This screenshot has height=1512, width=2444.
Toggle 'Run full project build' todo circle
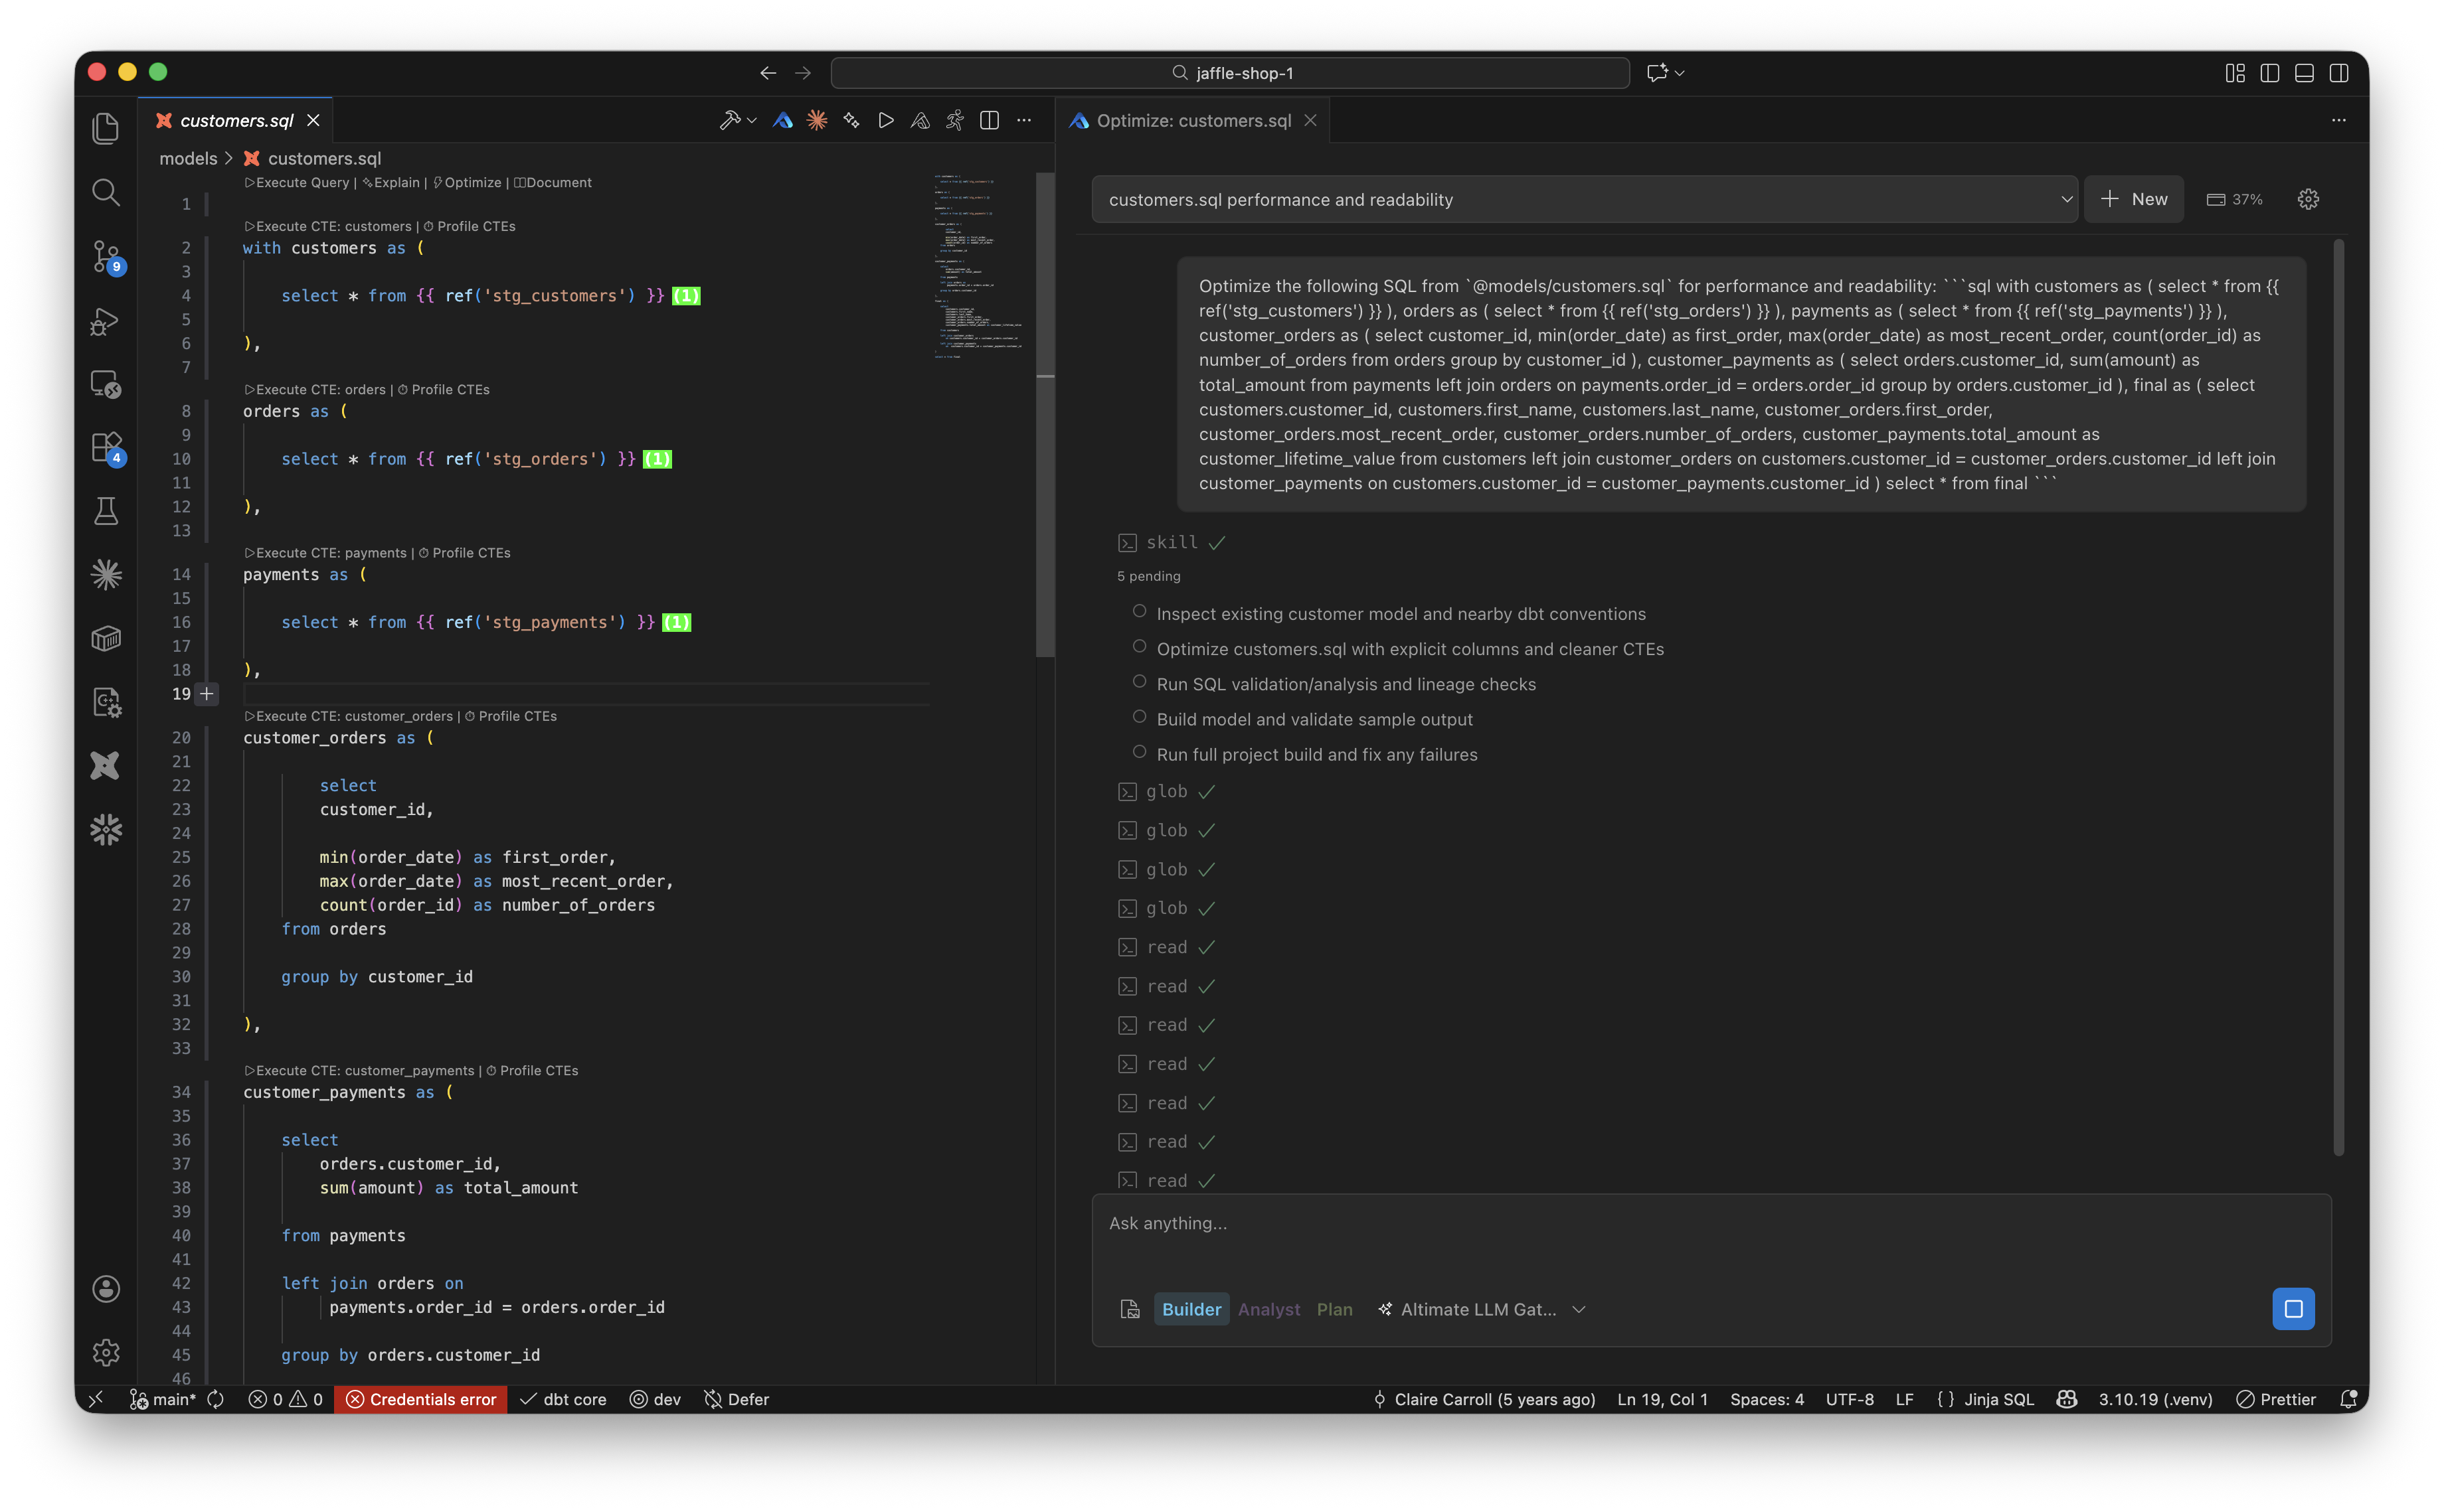[1140, 751]
